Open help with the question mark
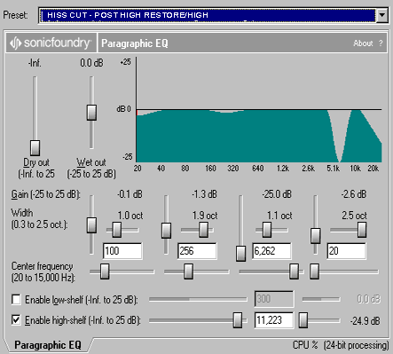Image resolution: width=393 pixels, height=354 pixels. [381, 43]
